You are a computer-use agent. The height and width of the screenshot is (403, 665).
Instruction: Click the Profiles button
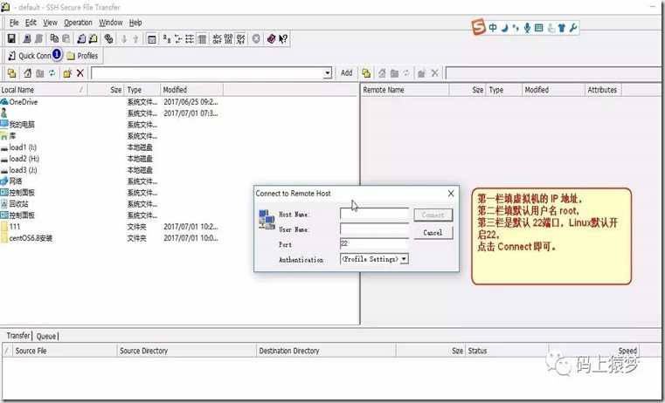point(83,56)
